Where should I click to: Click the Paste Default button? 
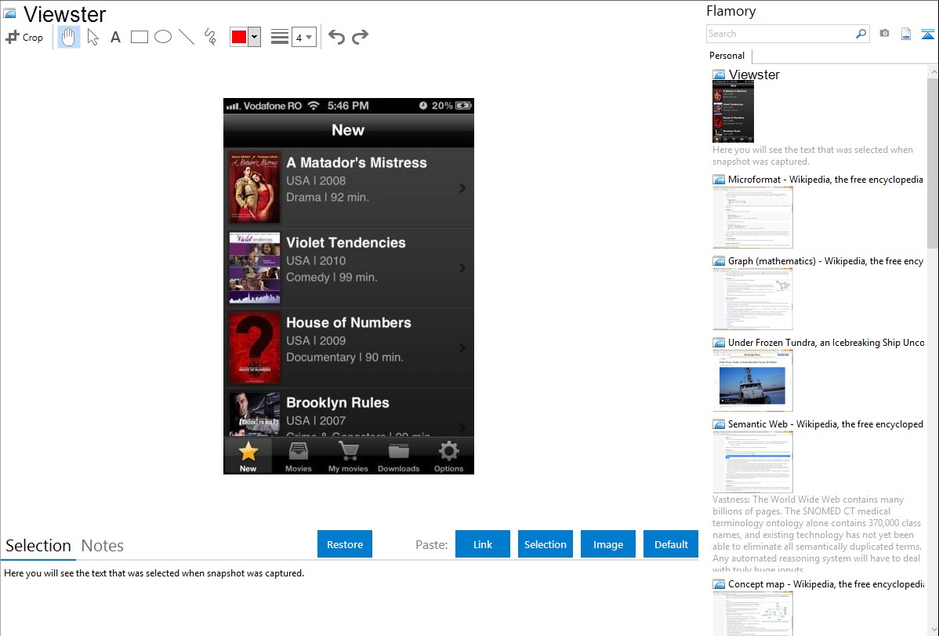[x=671, y=544]
